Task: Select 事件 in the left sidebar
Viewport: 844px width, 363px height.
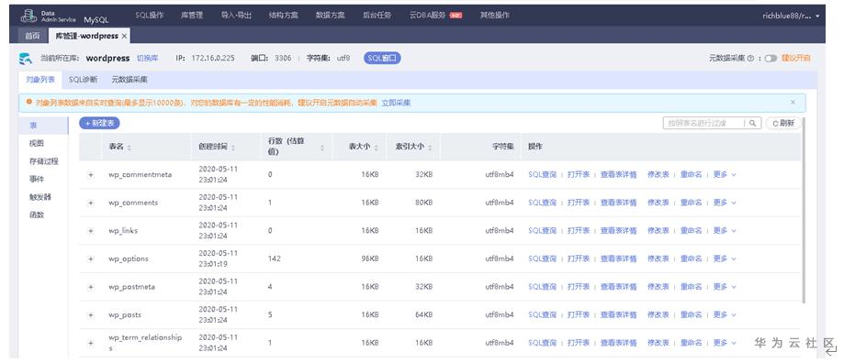Action: click(37, 179)
